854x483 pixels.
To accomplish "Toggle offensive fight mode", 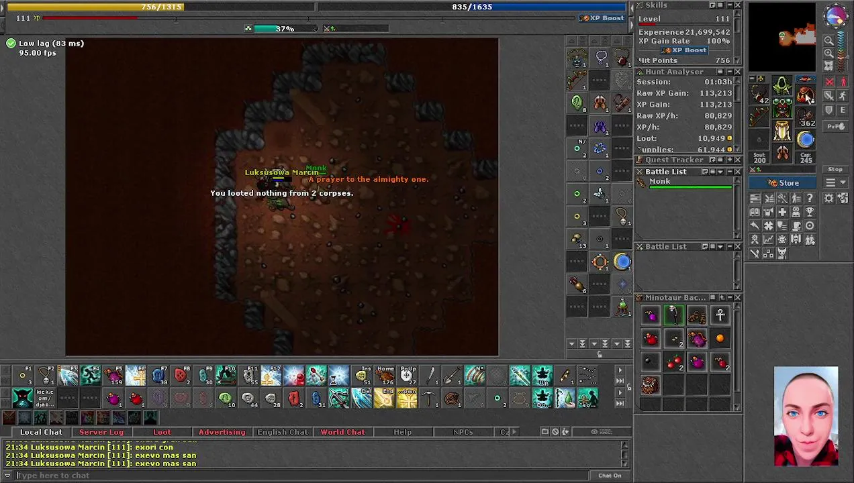I will (829, 81).
